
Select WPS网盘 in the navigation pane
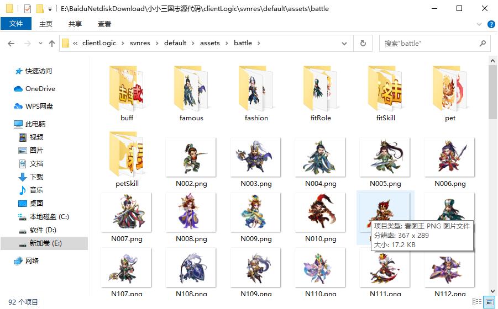click(39, 106)
